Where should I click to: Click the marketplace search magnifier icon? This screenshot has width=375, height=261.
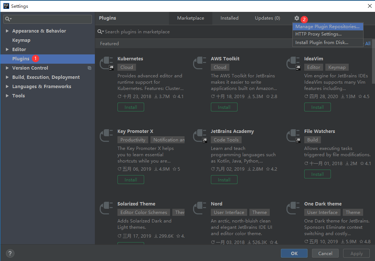[x=100, y=32]
